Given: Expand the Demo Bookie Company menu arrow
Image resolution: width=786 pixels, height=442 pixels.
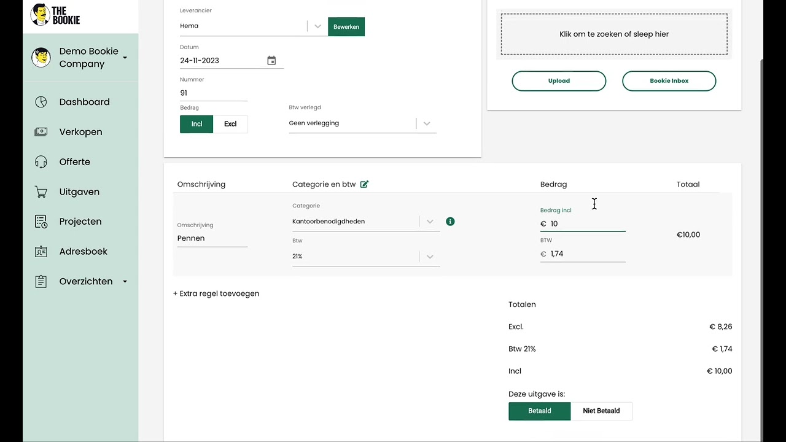Looking at the screenshot, I should coord(125,58).
